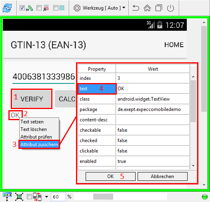Click the power button icon
The image size is (210, 202).
[170, 8]
